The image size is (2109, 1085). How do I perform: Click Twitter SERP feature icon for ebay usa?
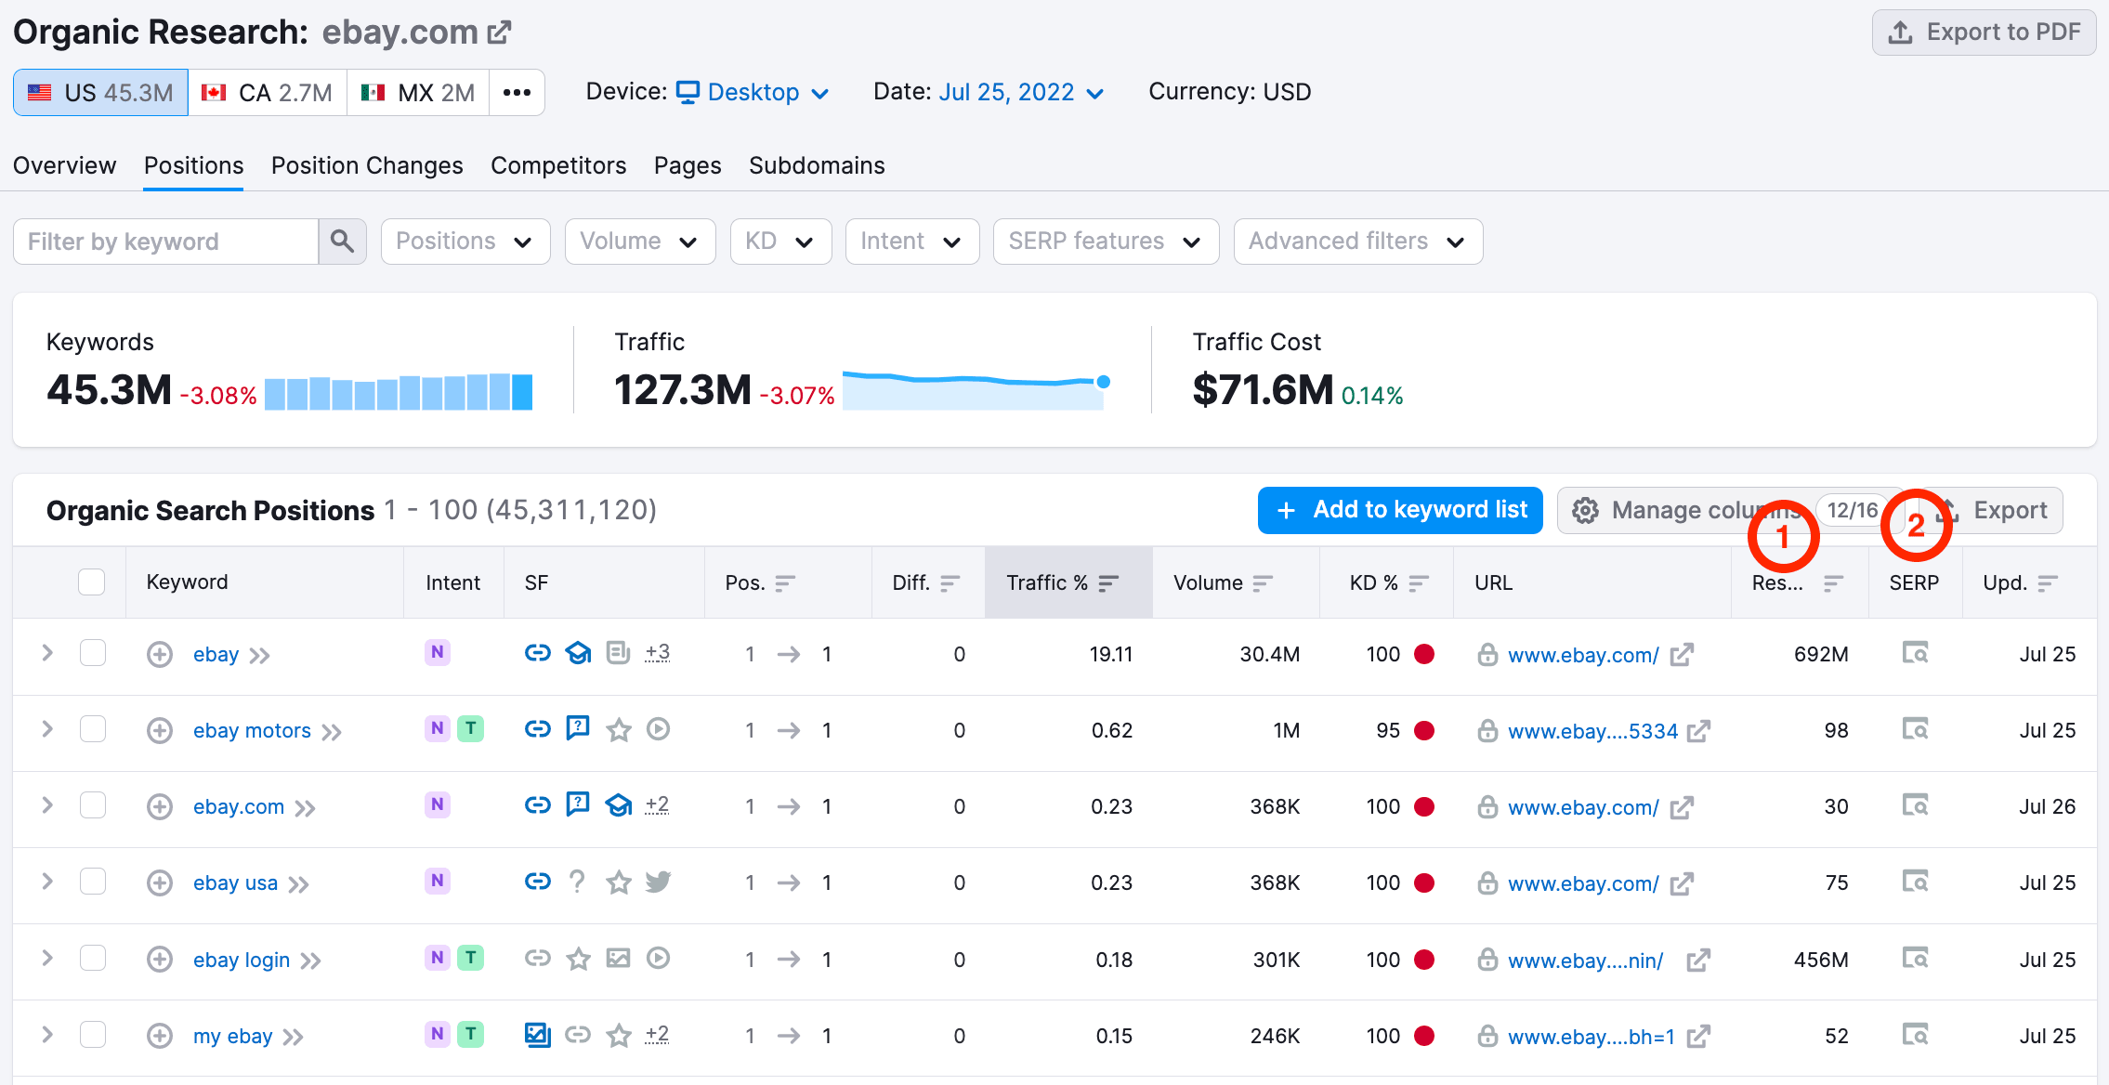point(658,882)
